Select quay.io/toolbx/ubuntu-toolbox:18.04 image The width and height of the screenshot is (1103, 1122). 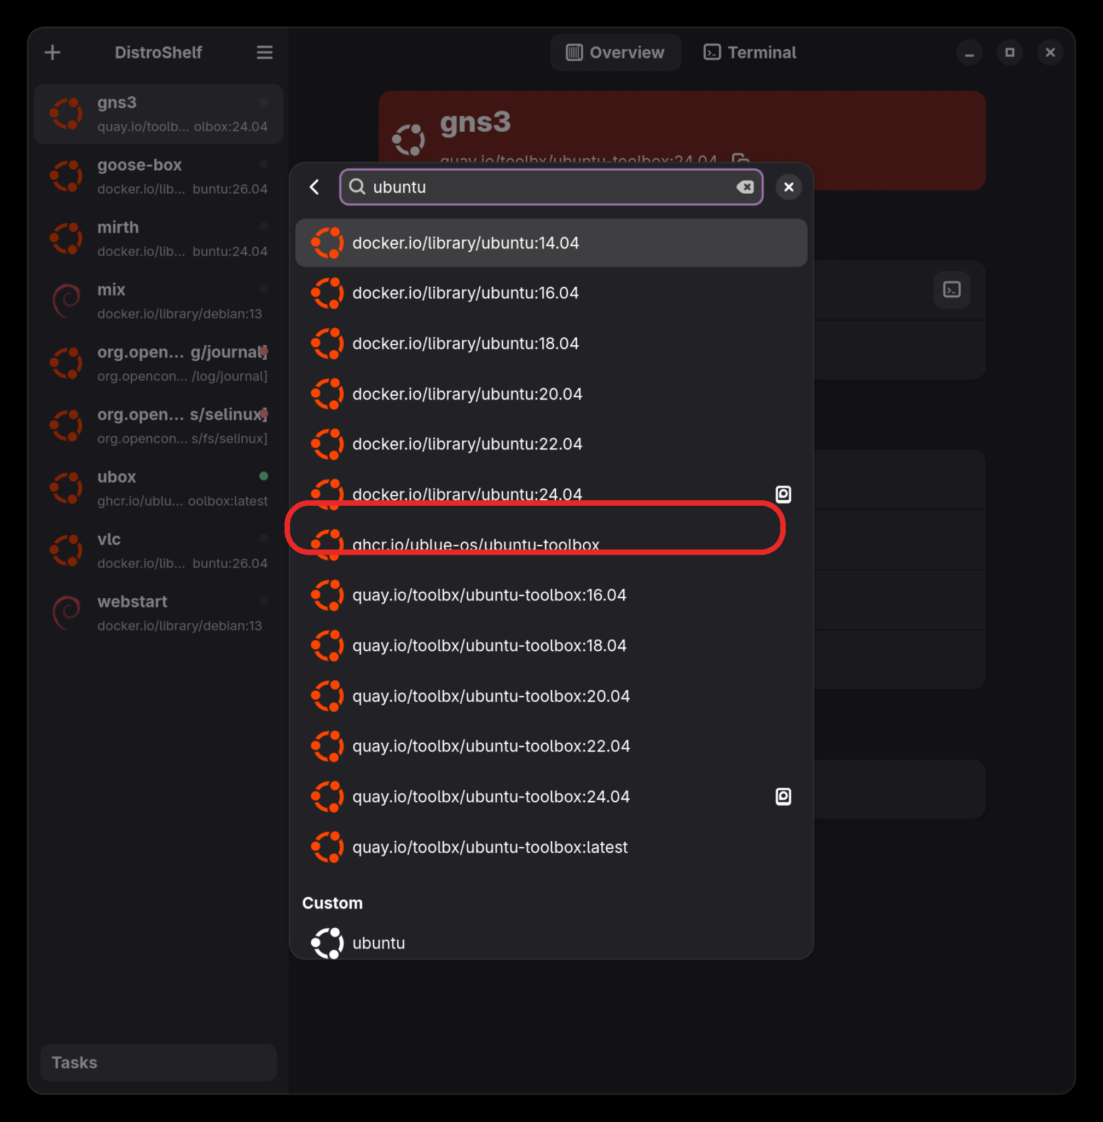(x=551, y=646)
